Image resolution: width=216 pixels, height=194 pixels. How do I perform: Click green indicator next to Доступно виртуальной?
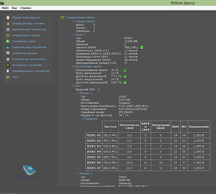125,82
